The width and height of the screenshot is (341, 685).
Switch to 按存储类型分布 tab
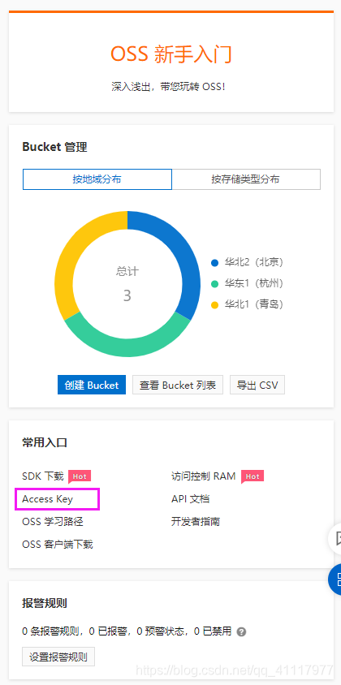246,179
